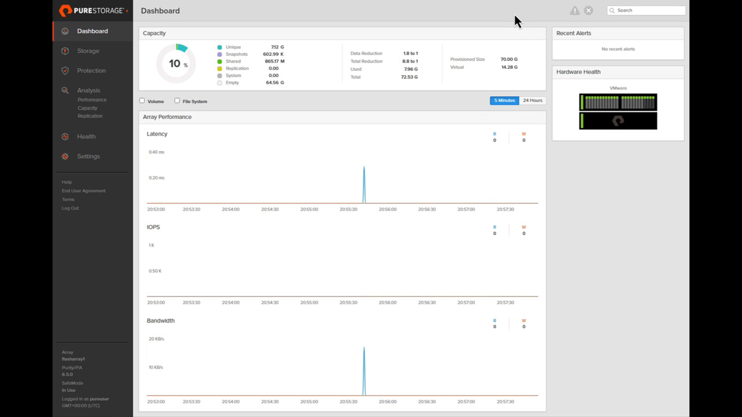Click the Settings gear icon
Screen dimensions: 742x417
pyautogui.click(x=65, y=156)
